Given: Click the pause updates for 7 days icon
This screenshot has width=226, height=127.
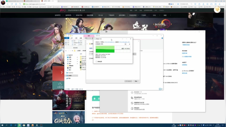Looking at the screenshot, I should [x=132, y=93].
